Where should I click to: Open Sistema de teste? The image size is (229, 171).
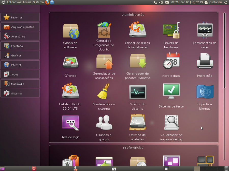pyautogui.click(x=171, y=96)
